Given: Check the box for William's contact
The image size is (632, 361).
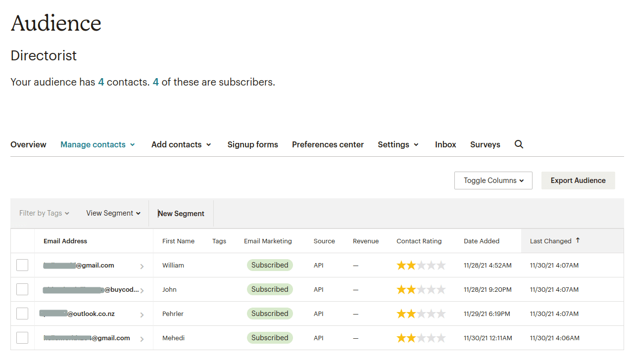Looking at the screenshot, I should coord(22,266).
